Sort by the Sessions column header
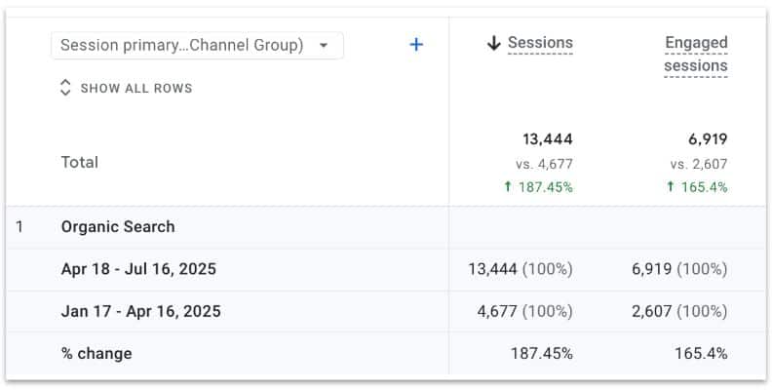Image resolution: width=772 pixels, height=390 pixels. (540, 43)
